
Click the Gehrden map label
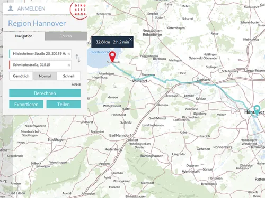click(x=204, y=149)
